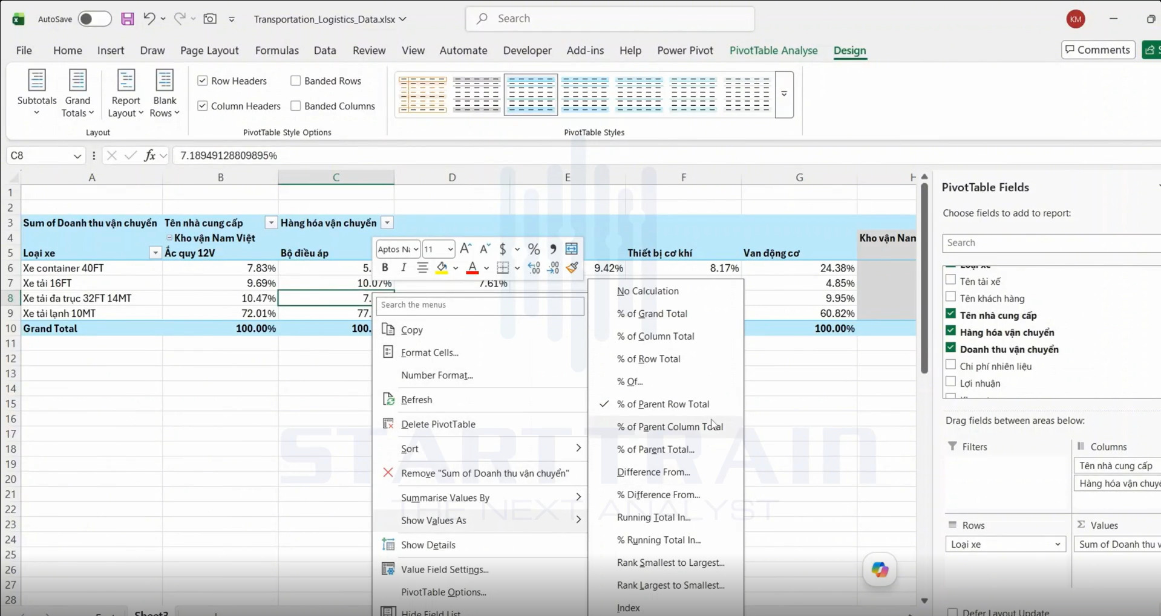This screenshot has height=616, width=1161.
Task: Click the Format Painter brush icon
Action: 572,268
